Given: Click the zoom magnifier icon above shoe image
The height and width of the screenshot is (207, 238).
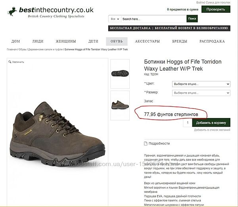Looking at the screenshot, I should [x=10, y=62].
